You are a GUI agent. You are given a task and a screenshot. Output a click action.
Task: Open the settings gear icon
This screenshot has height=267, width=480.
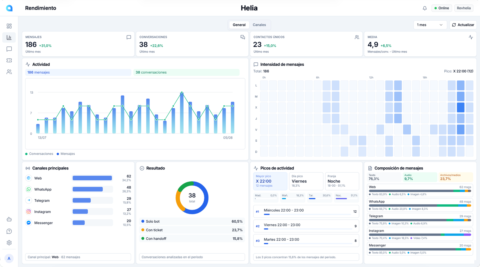[9, 243]
